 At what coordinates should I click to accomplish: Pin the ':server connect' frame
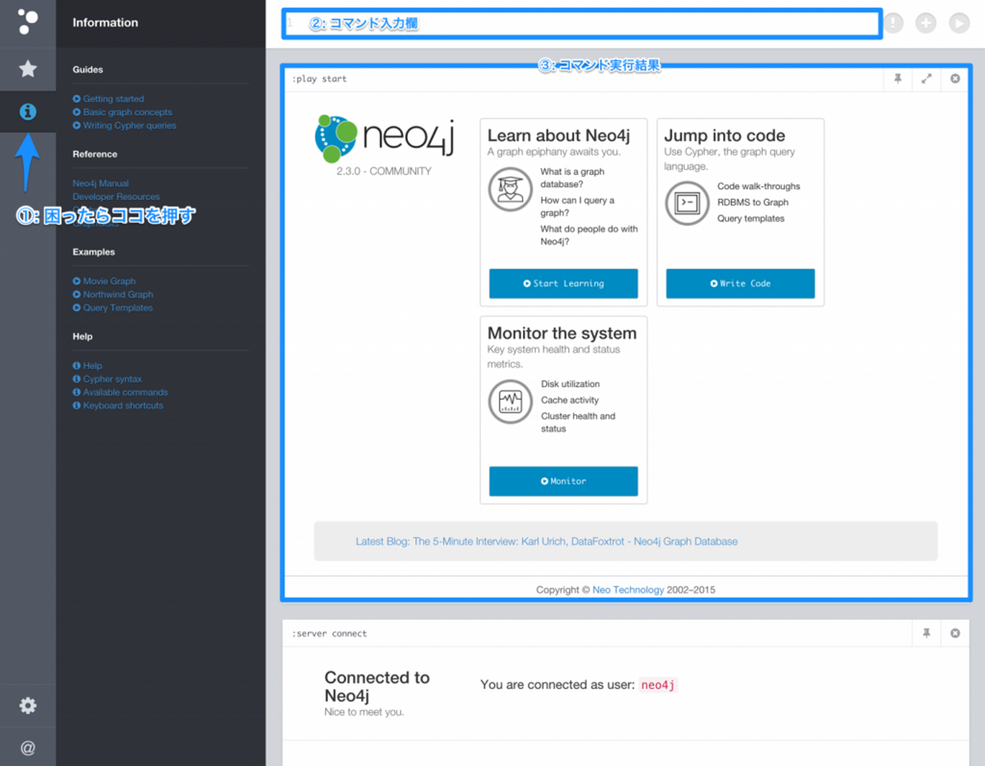click(926, 633)
